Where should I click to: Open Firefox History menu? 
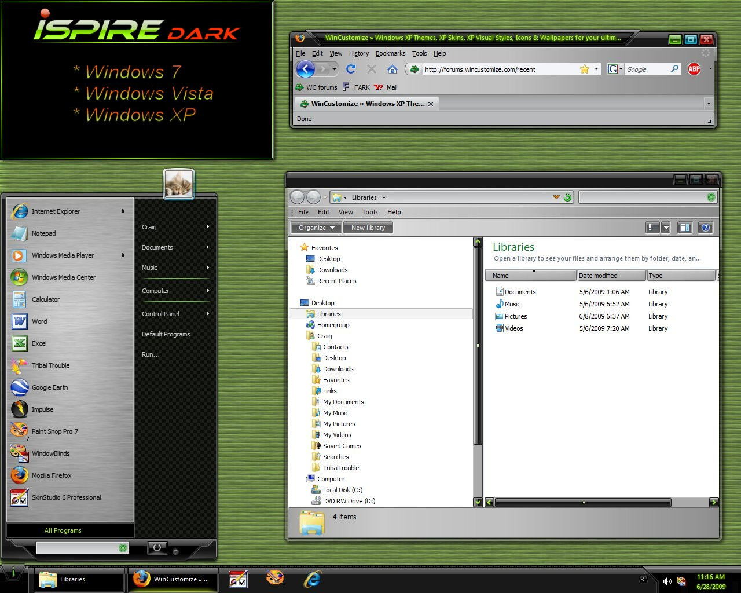click(x=359, y=53)
